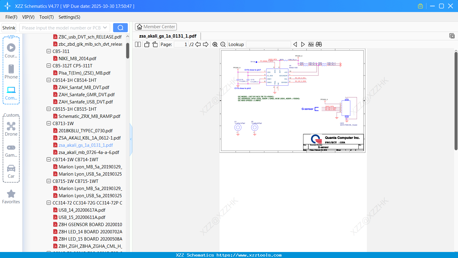Open the VIP(V) menu
The height and width of the screenshot is (258, 458).
click(x=28, y=17)
